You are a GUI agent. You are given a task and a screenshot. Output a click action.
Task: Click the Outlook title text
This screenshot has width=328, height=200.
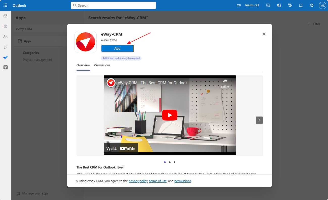coord(19,5)
